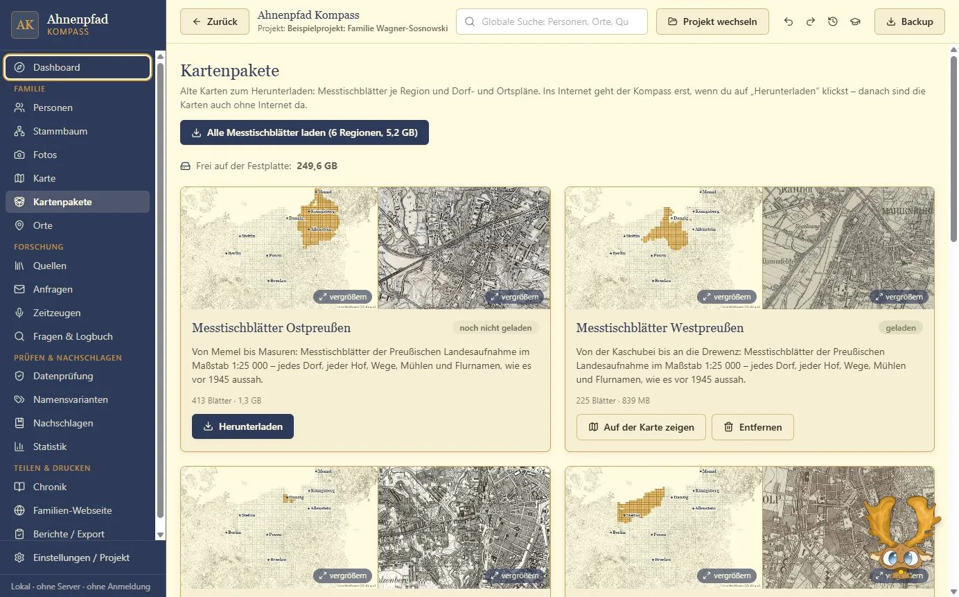
Task: Load all Messtischblätter (6 Regionen, 5,2 GB)
Action: (x=304, y=132)
